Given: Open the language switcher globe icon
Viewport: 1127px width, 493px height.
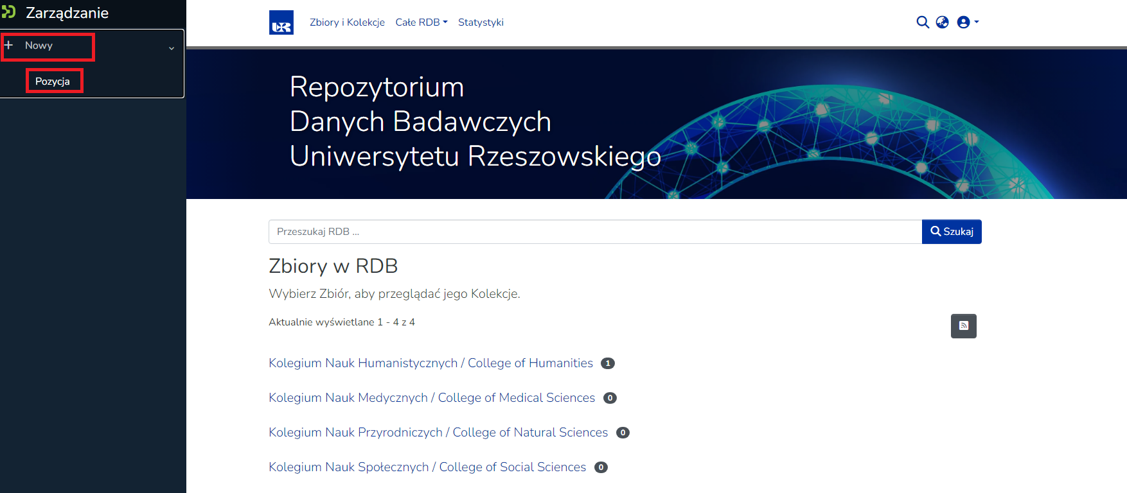Looking at the screenshot, I should pos(942,22).
